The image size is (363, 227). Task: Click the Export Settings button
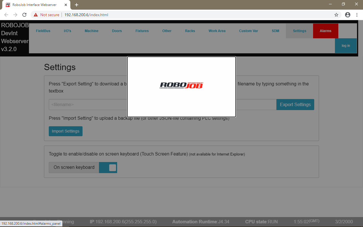click(295, 104)
